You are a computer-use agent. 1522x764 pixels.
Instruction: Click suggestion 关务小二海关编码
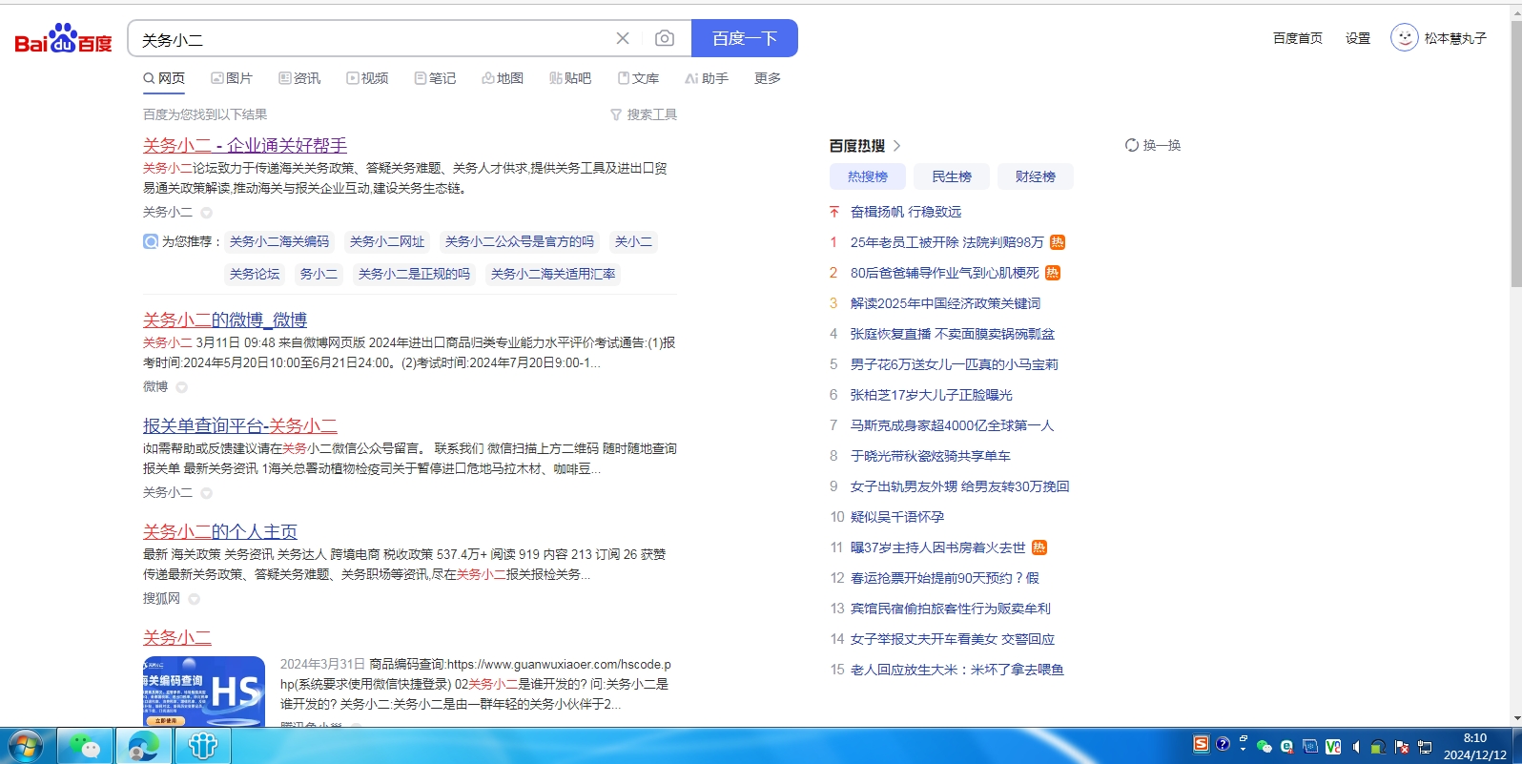(279, 242)
